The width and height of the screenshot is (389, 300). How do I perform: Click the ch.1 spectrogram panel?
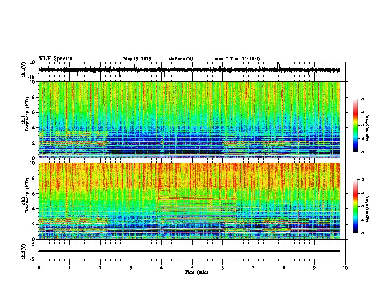point(192,120)
